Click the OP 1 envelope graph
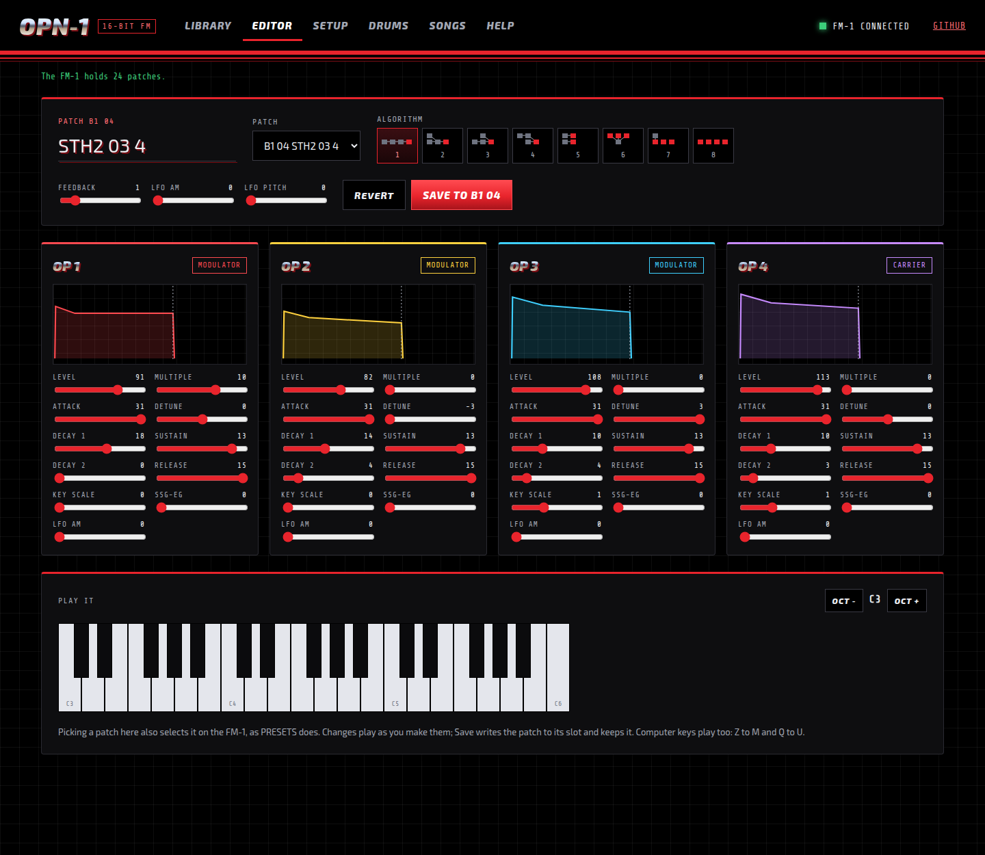This screenshot has width=985, height=855. point(150,324)
